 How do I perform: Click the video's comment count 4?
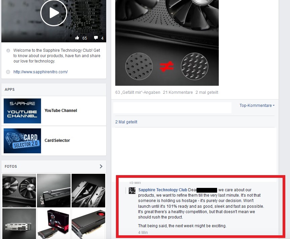click(102, 38)
